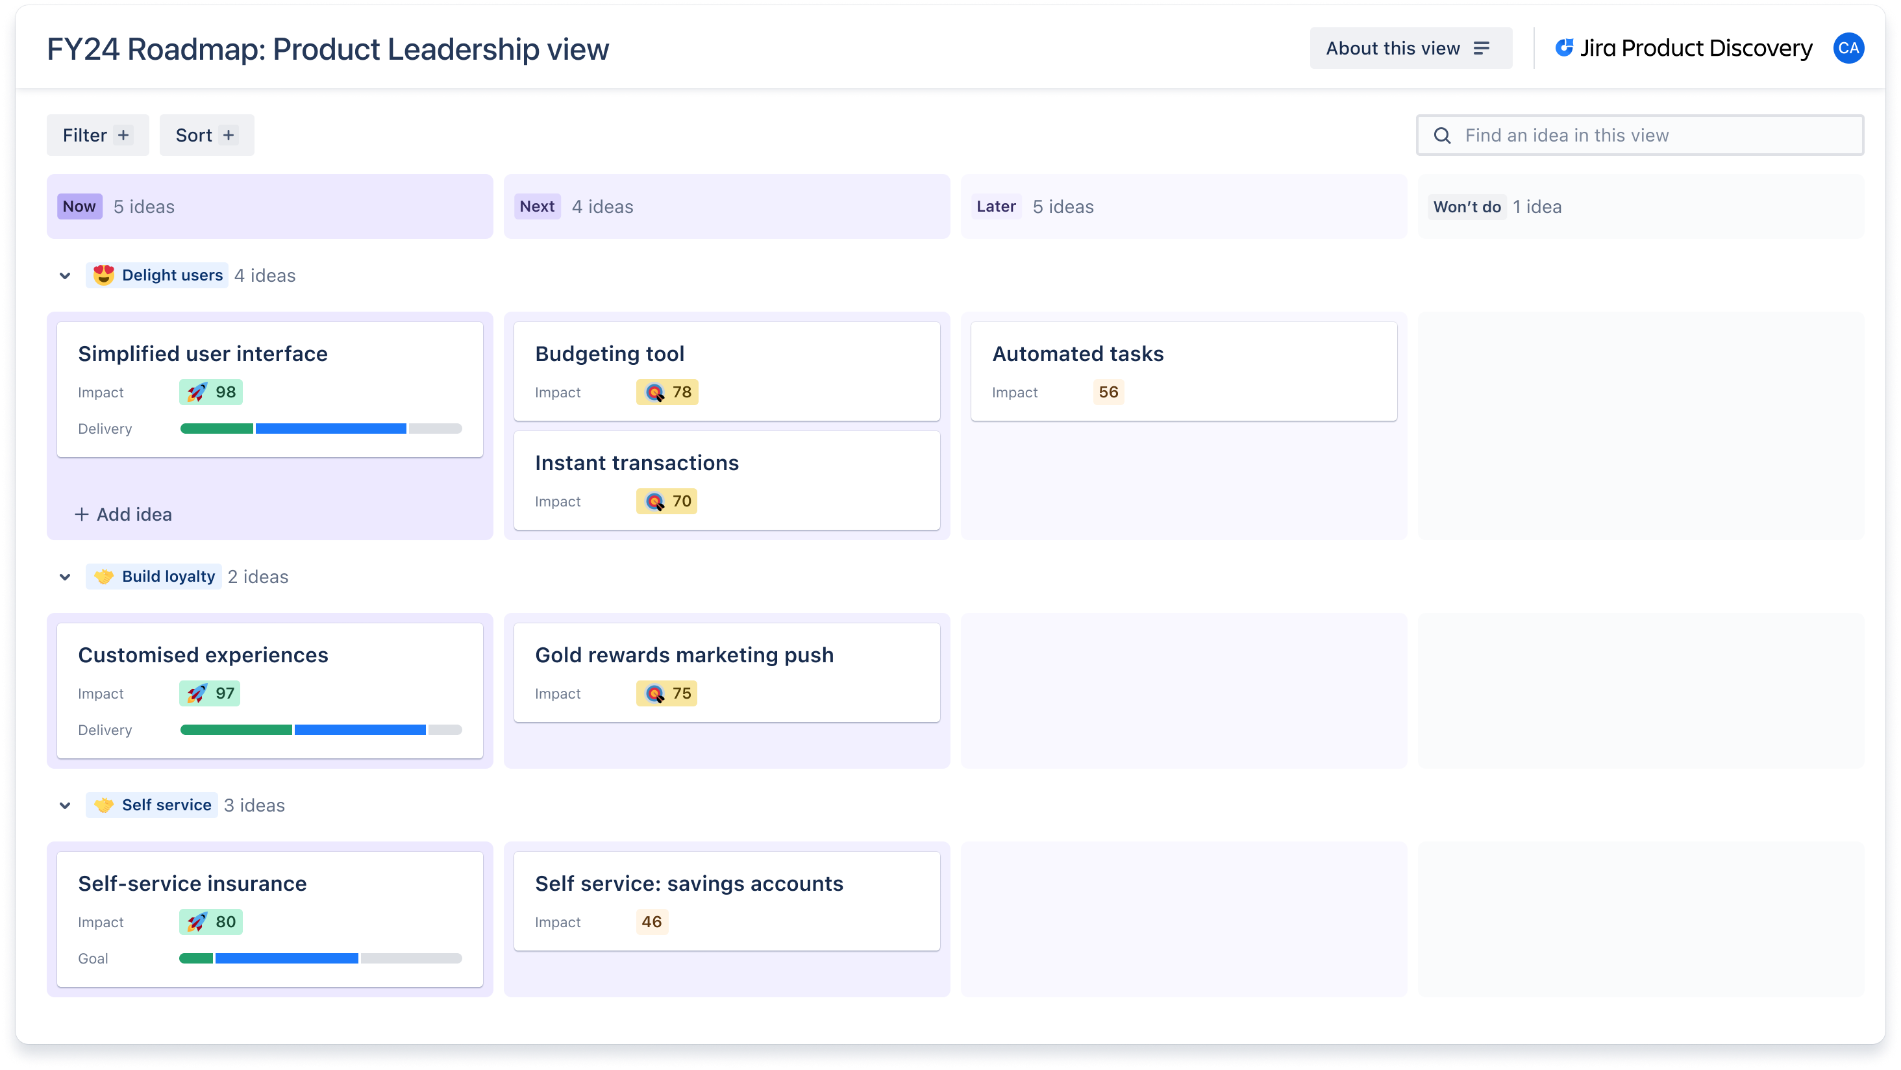This screenshot has height=1070, width=1901.
Task: Click the 78 impact value
Action: [x=682, y=392]
